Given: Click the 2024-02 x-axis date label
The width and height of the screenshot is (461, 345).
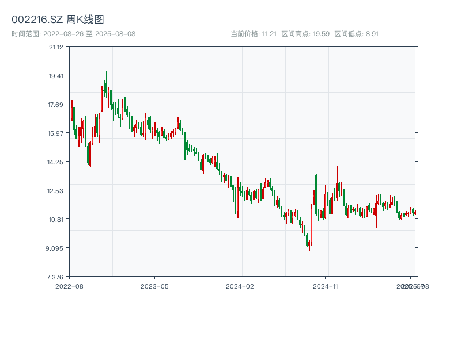Looking at the screenshot, I should [x=240, y=286].
